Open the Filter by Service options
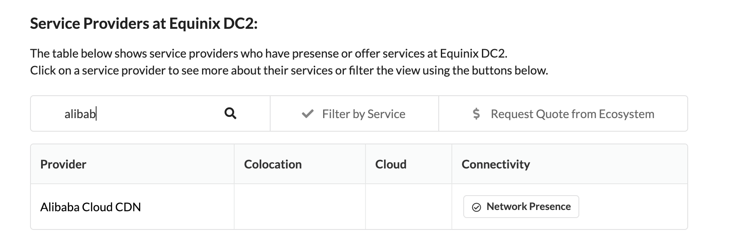Screen dimensions: 736x232 (x=354, y=113)
